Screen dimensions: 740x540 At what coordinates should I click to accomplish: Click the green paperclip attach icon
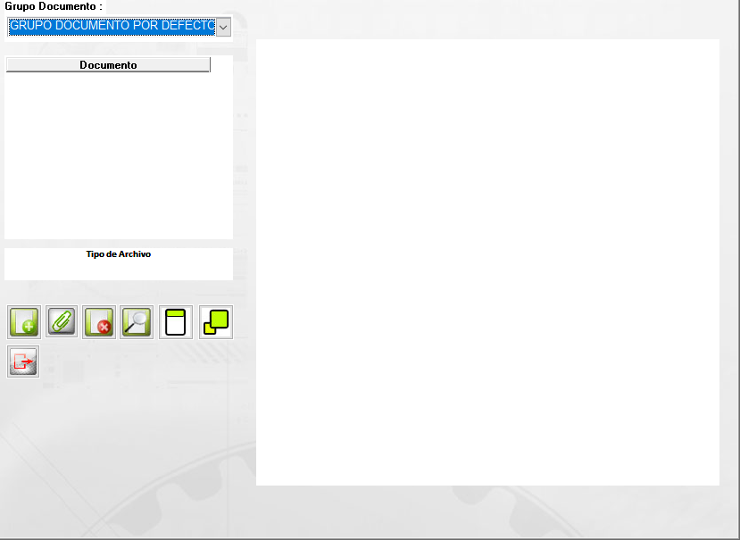tap(62, 322)
